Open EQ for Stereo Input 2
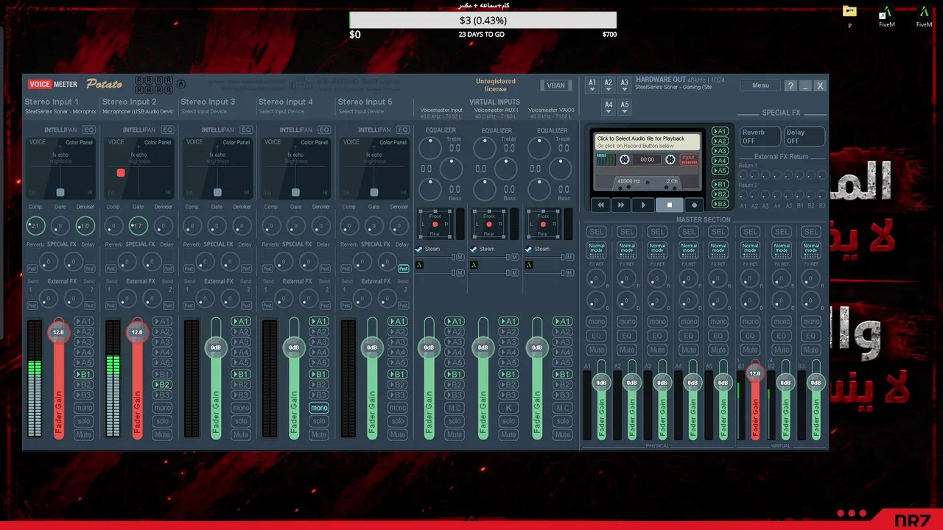 [168, 130]
